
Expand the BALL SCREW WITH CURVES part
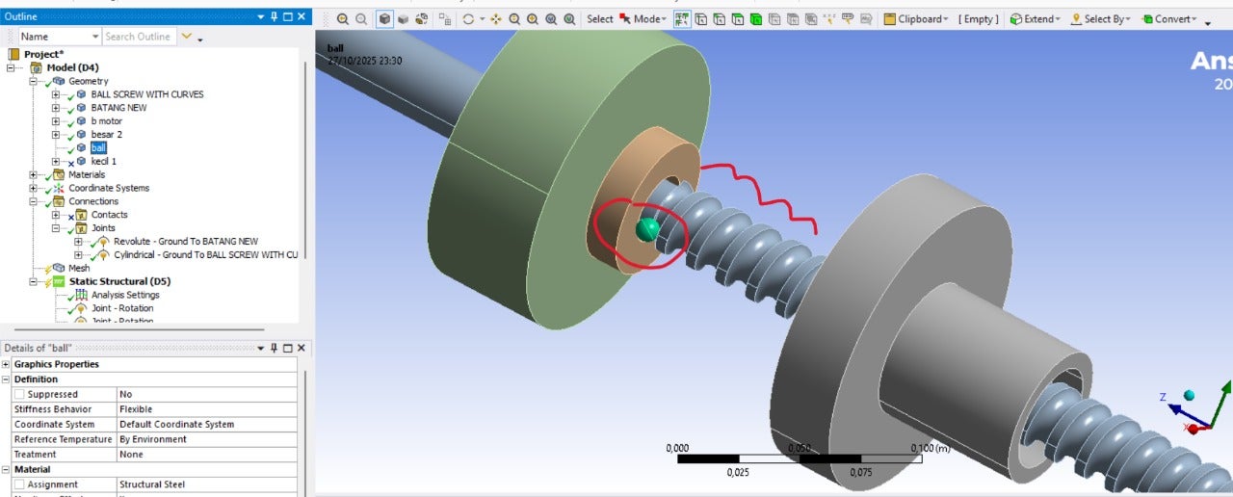[56, 94]
